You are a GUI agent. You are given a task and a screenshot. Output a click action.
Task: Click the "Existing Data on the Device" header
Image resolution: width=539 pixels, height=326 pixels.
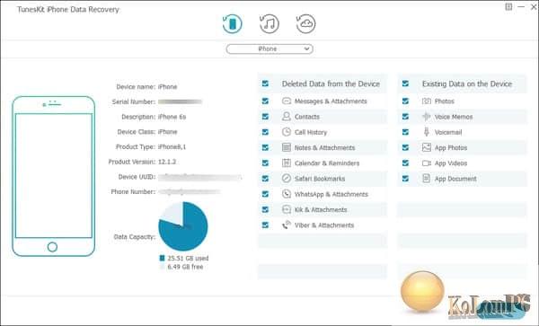(467, 84)
